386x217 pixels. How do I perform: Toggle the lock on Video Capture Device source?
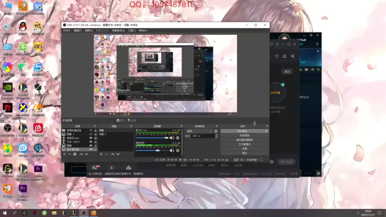click(x=95, y=130)
